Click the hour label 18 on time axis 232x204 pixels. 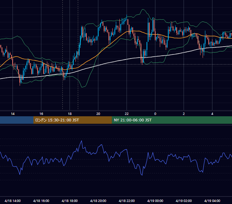pyautogui.click(x=70, y=114)
